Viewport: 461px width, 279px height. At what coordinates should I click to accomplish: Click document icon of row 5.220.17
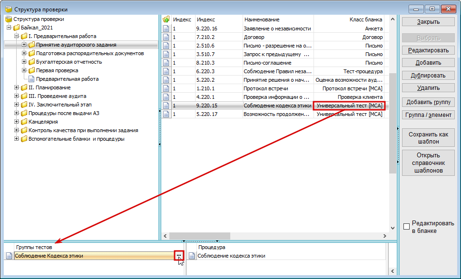pyautogui.click(x=166, y=114)
